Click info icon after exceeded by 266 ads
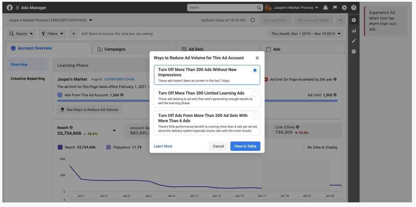This screenshot has width=416, height=207. [335, 79]
